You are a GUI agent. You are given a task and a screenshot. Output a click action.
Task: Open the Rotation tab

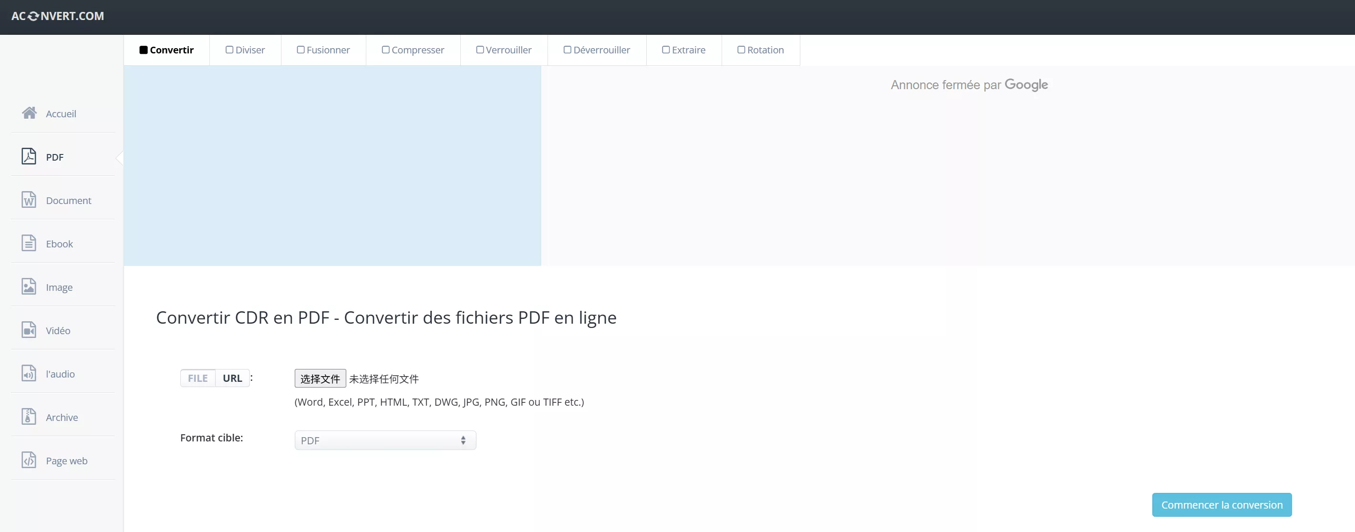[760, 50]
